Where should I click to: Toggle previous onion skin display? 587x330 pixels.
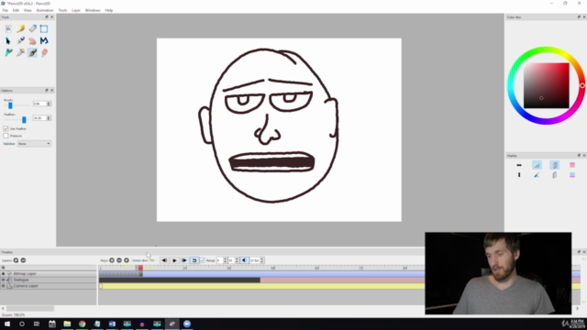554,165
